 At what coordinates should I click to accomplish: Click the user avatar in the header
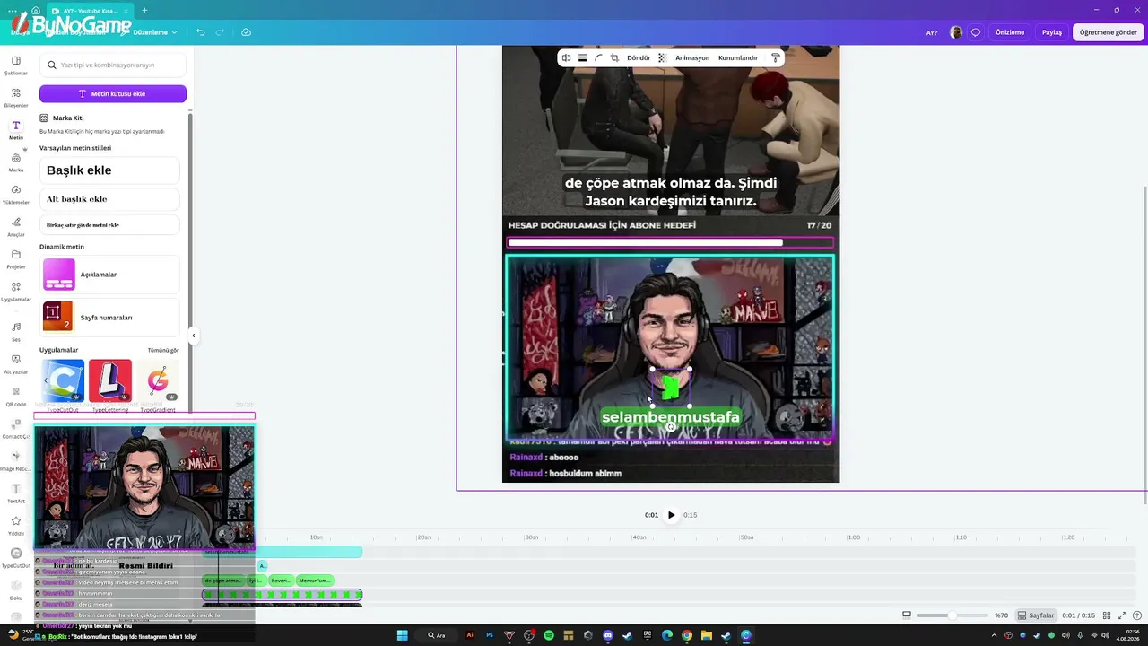(956, 32)
